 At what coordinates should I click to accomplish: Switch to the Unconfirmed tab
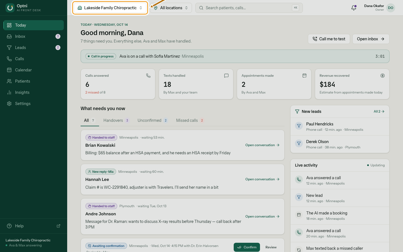(x=153, y=120)
